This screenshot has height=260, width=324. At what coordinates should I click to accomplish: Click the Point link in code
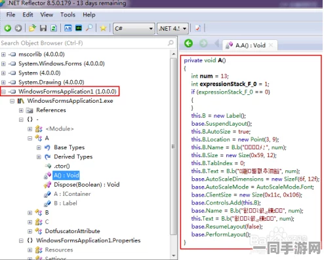pos(257,139)
